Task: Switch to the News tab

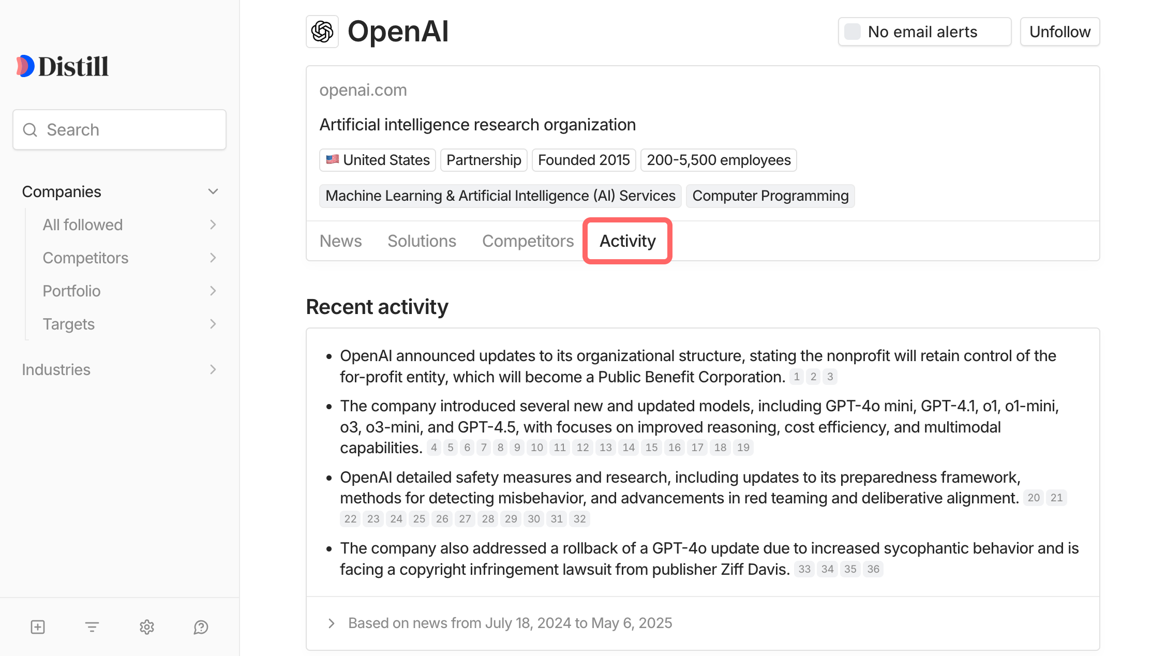Action: pyautogui.click(x=340, y=241)
